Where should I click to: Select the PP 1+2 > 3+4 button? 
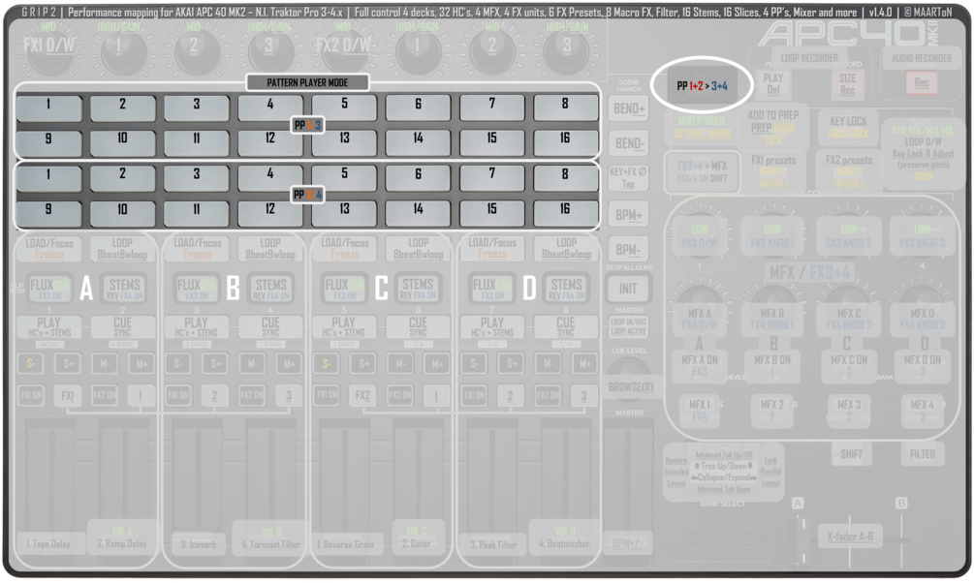702,85
